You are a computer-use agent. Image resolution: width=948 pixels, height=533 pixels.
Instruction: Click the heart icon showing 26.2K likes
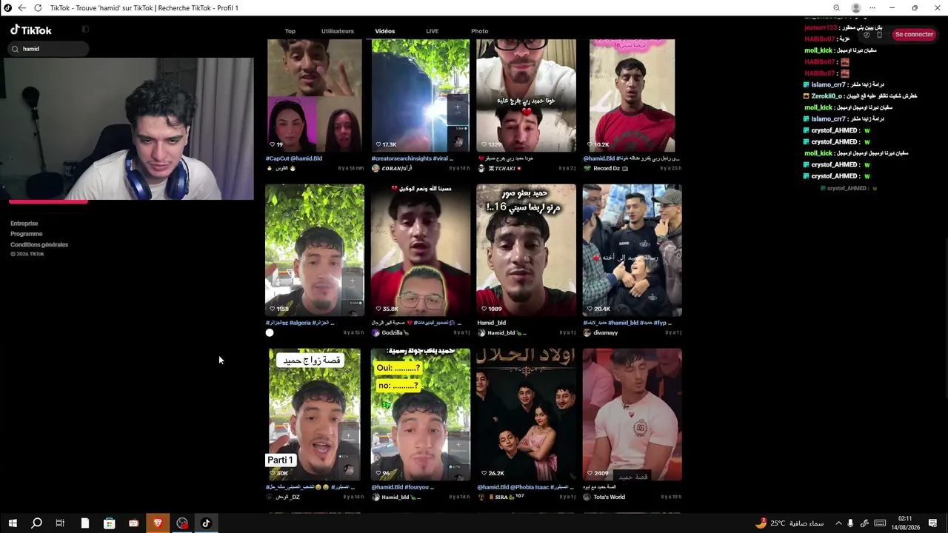(484, 473)
